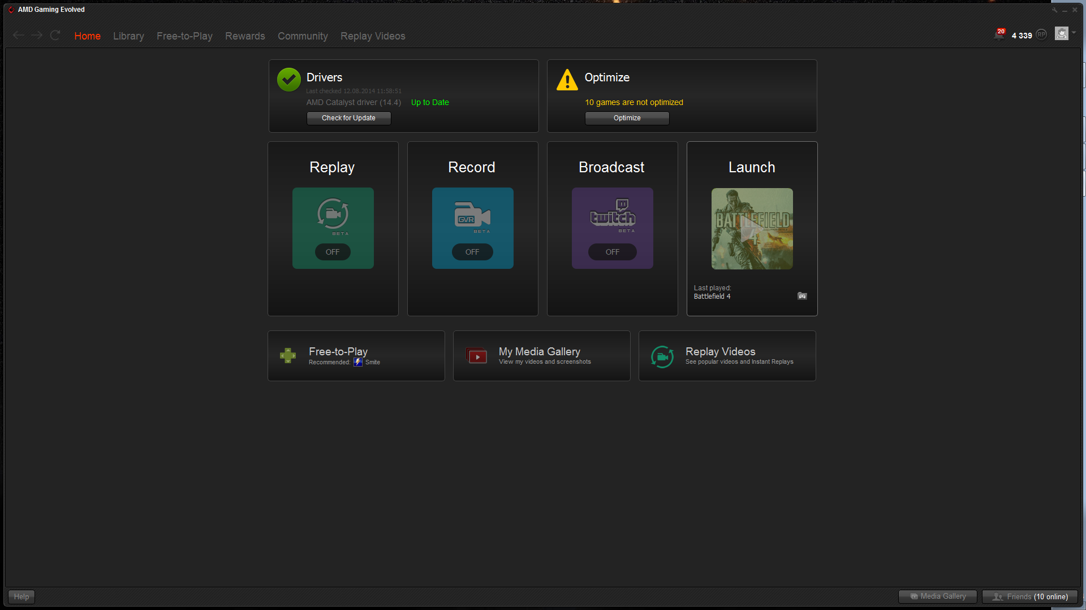Screen dimensions: 1086x610
Task: Open the Free-to-Play card title link
Action: coord(338,351)
